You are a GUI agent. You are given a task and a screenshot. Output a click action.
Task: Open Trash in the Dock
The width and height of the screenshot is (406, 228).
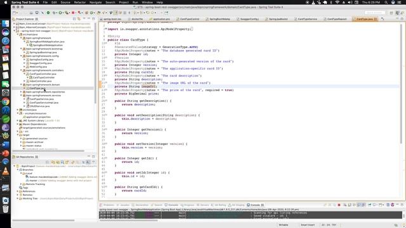click(6, 209)
